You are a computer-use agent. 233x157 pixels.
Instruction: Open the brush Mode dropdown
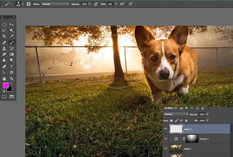[x=55, y=4]
